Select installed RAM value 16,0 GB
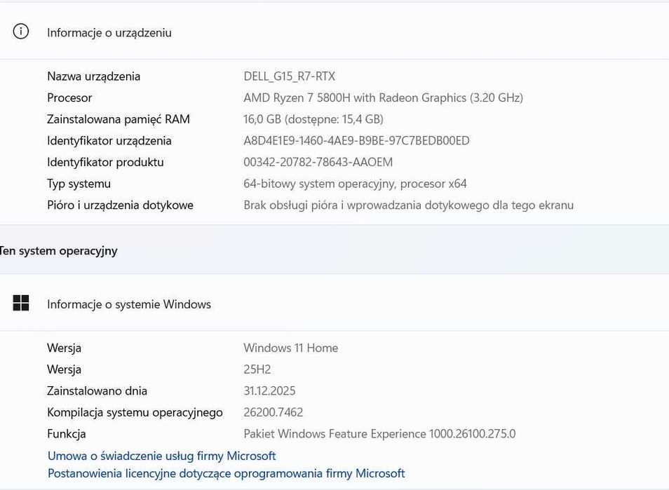Viewport: 669px width, 490px height. (x=313, y=119)
